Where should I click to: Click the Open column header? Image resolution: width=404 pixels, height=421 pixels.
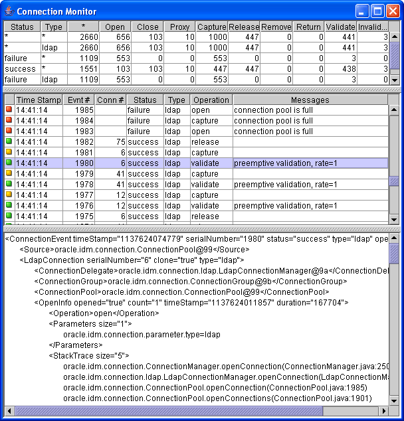115,27
